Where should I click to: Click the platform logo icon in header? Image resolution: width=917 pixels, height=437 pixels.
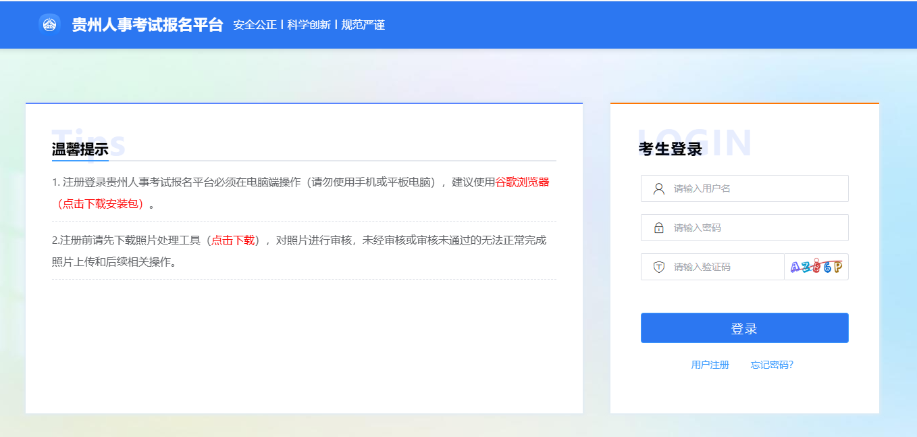(x=49, y=25)
